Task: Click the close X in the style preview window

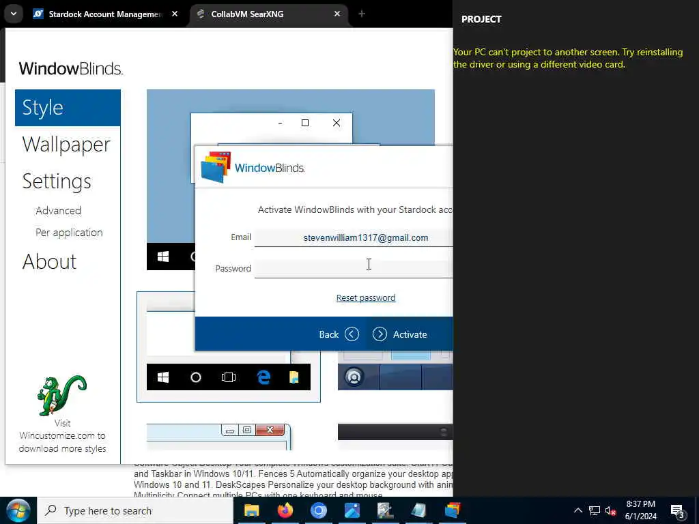Action: click(337, 123)
